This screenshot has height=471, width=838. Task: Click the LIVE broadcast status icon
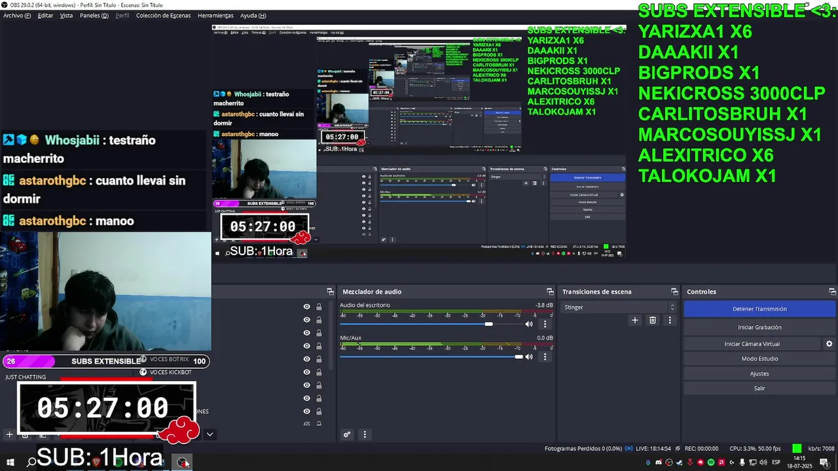(x=629, y=449)
